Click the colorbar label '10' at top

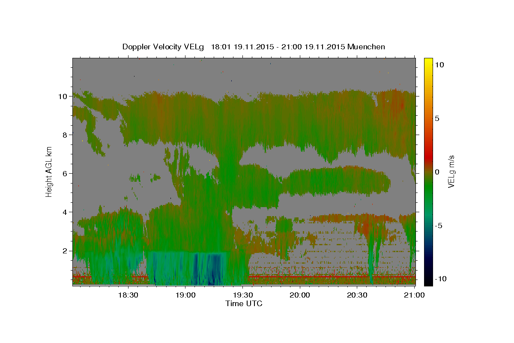click(439, 64)
